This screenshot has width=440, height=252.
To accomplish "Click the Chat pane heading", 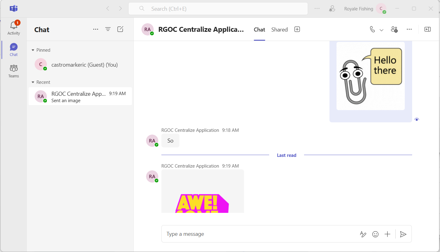I will tap(42, 30).
